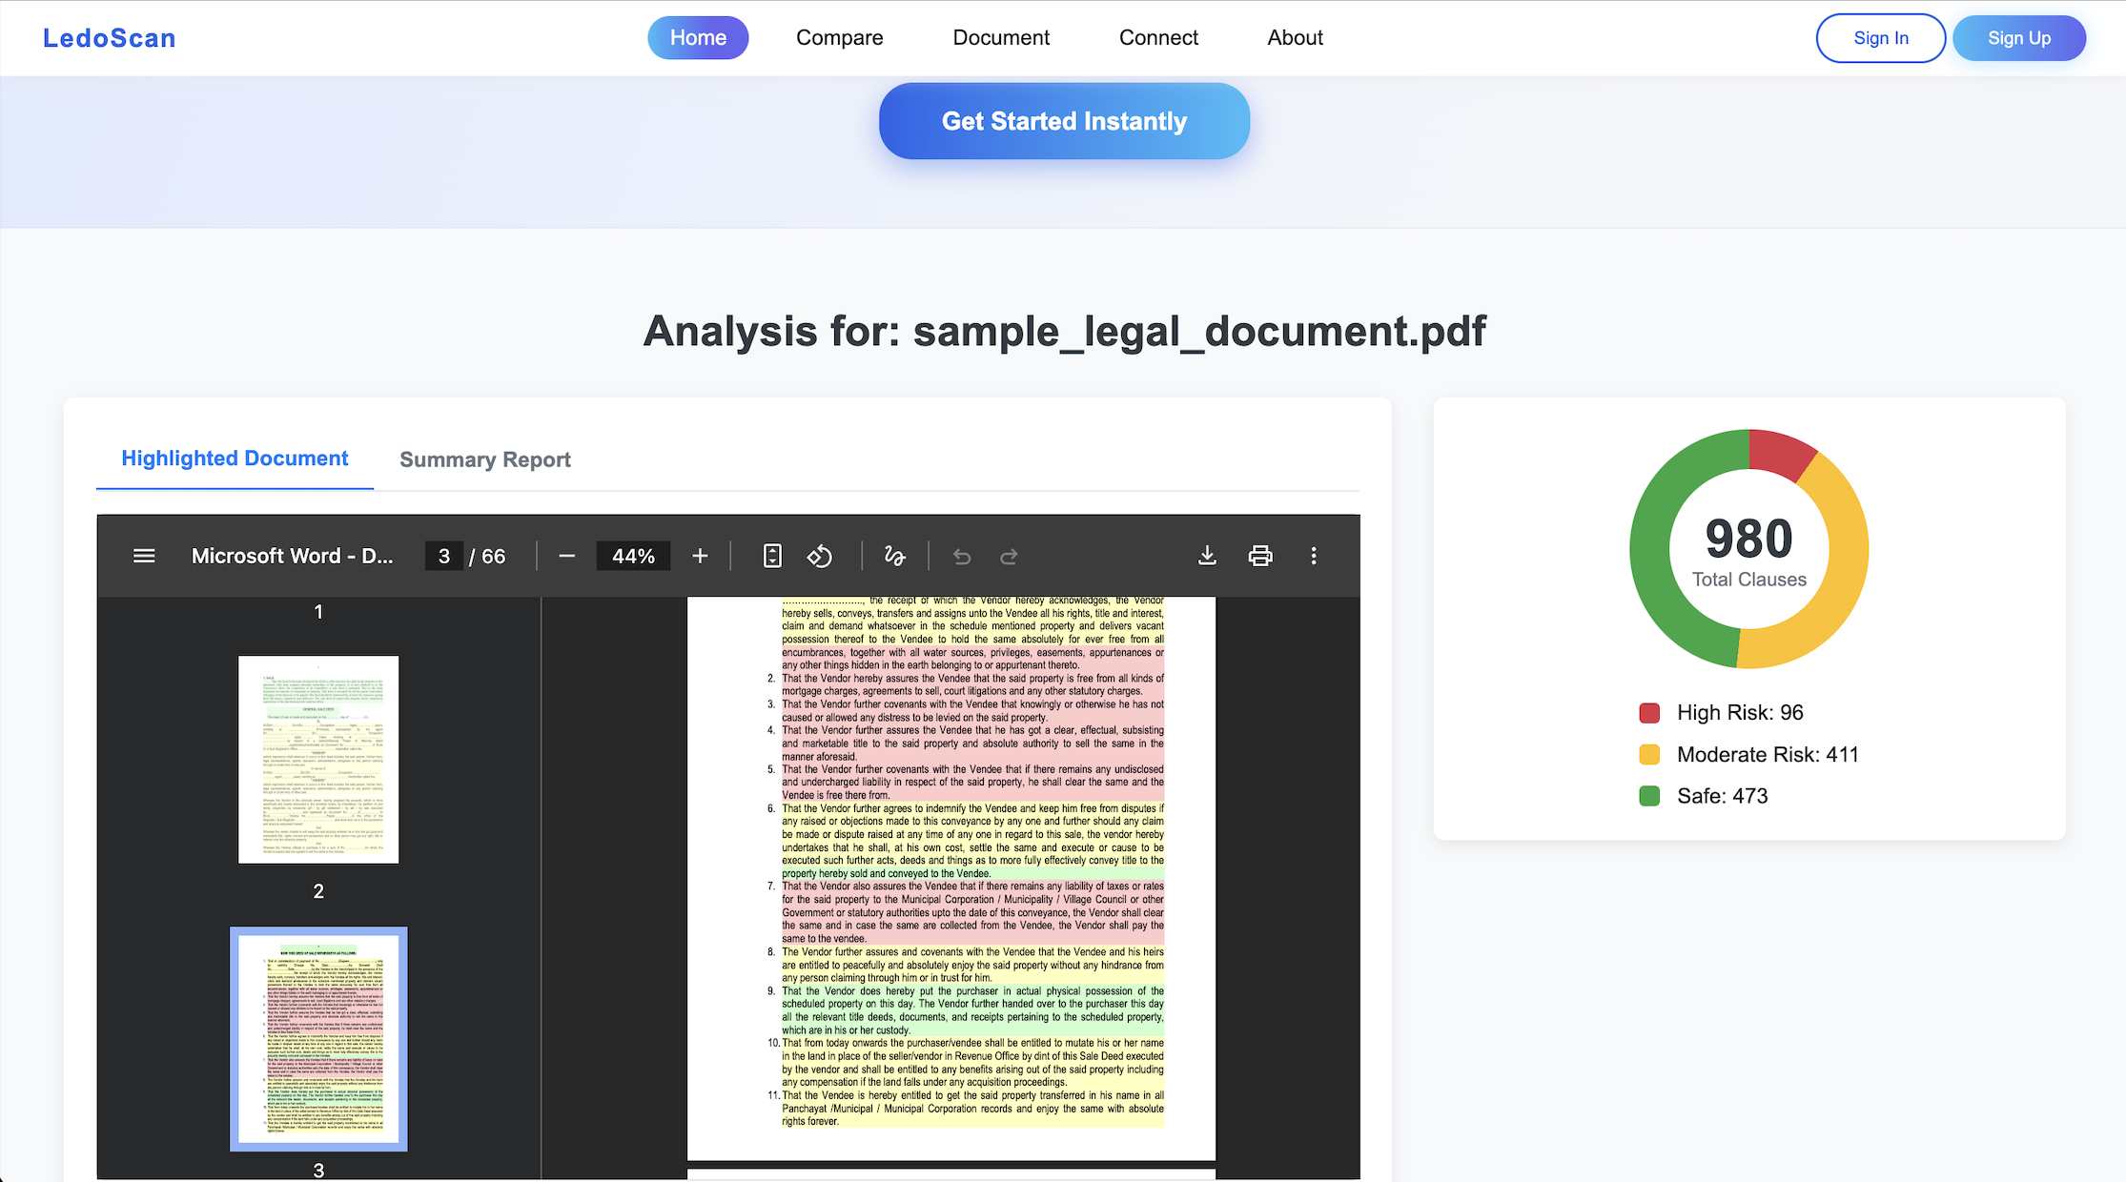Screen dimensions: 2126x1182
Task: Open the three-dot more options menu
Action: pyautogui.click(x=1314, y=556)
